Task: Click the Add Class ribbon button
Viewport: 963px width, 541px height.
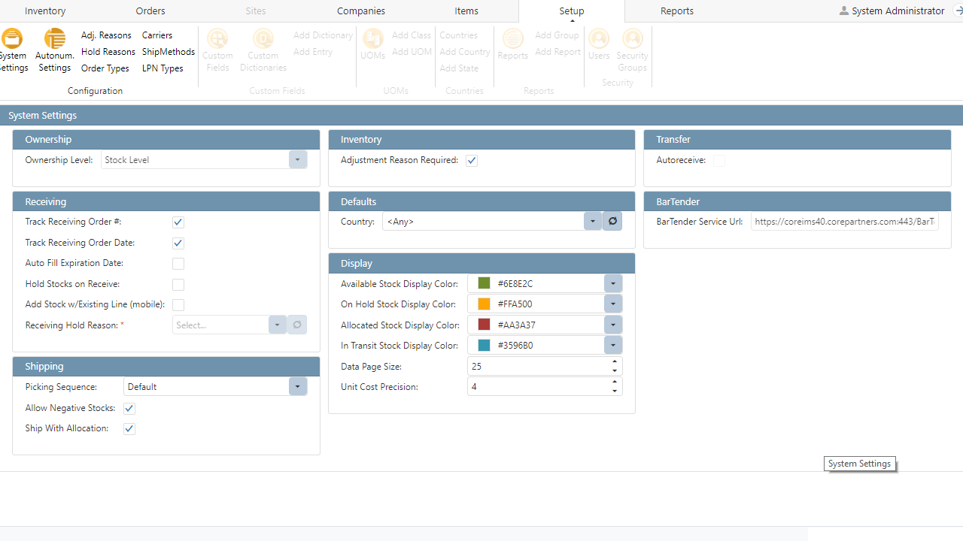Action: coord(412,35)
